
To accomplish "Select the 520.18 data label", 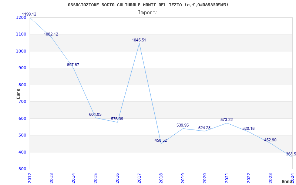I will pos(248,128).
